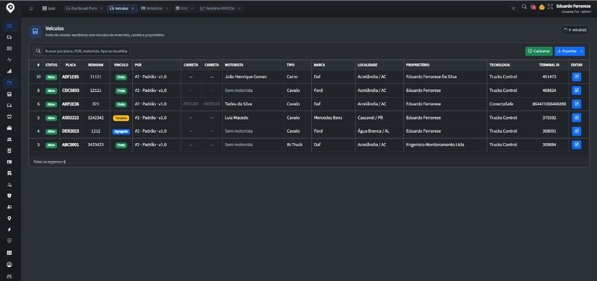Click owner Engerisco Monitoramento Ltda

[x=435, y=145]
